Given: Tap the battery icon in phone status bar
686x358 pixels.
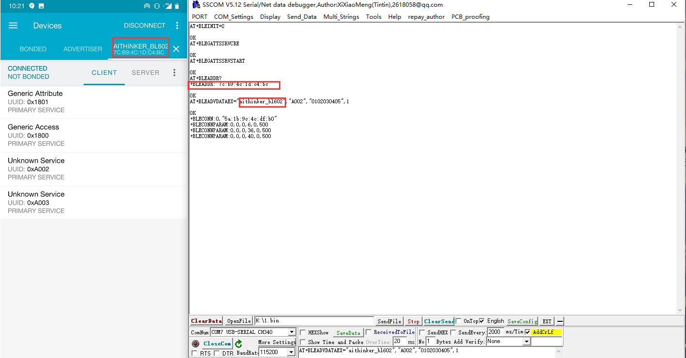Looking at the screenshot, I should (x=176, y=6).
